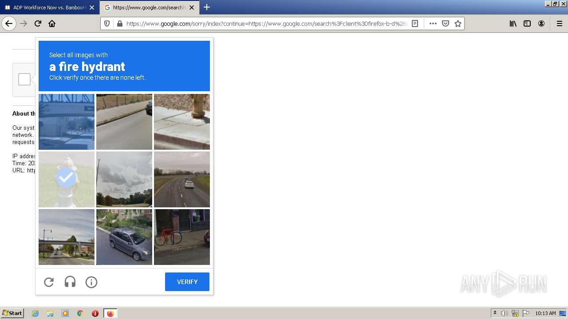Open media player taskbar icon

coord(65,313)
